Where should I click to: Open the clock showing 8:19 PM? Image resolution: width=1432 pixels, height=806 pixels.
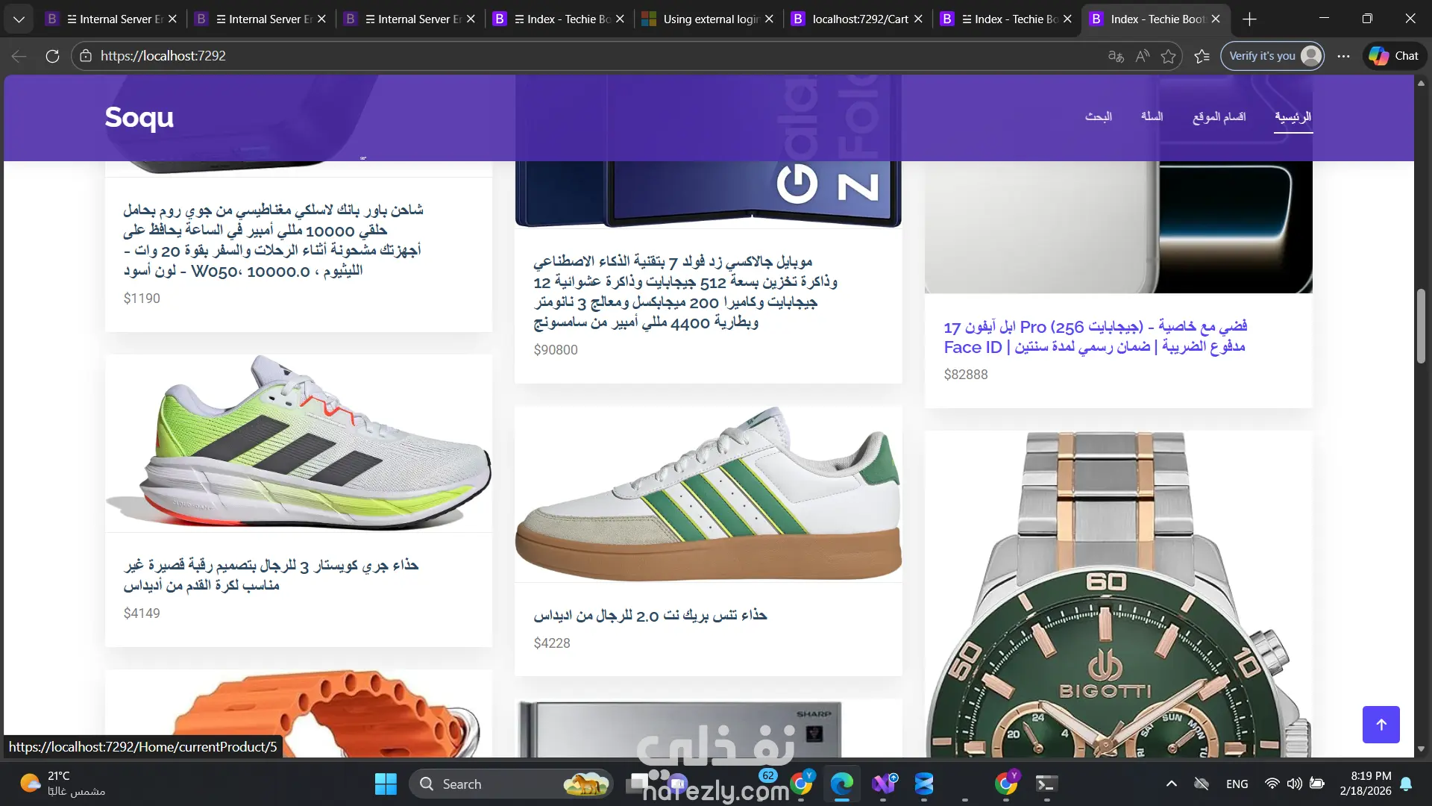pyautogui.click(x=1366, y=784)
